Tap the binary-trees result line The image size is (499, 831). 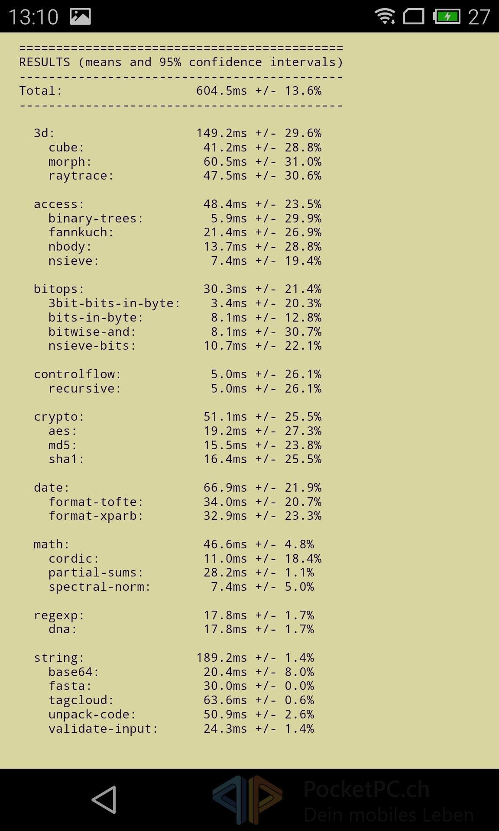click(x=185, y=218)
